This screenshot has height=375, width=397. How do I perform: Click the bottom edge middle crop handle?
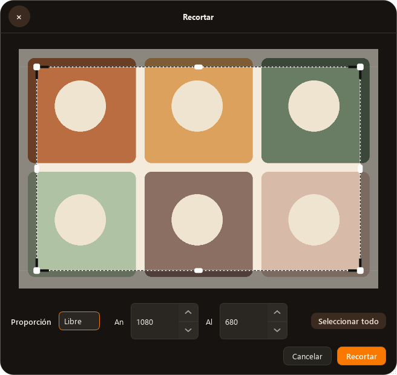click(x=198, y=270)
